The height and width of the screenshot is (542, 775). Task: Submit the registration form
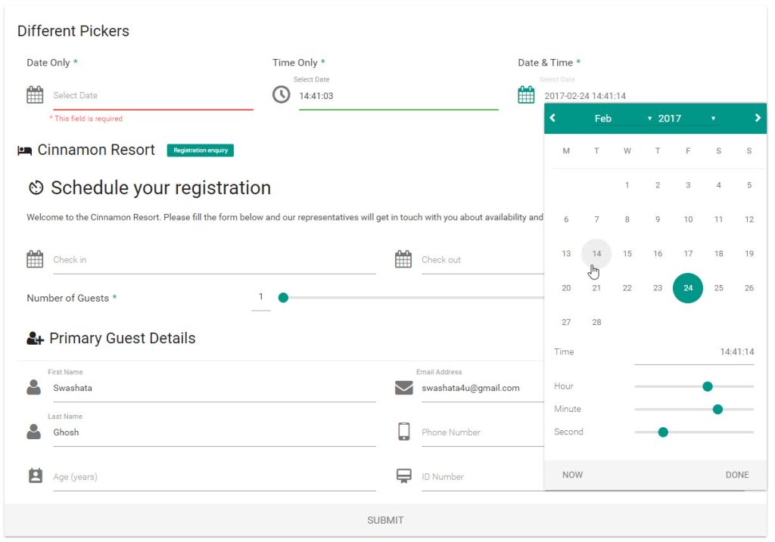(x=385, y=520)
